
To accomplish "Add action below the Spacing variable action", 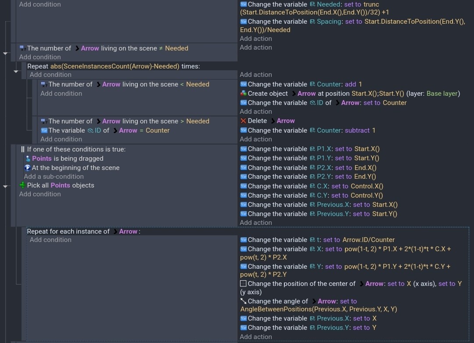I will [x=256, y=38].
